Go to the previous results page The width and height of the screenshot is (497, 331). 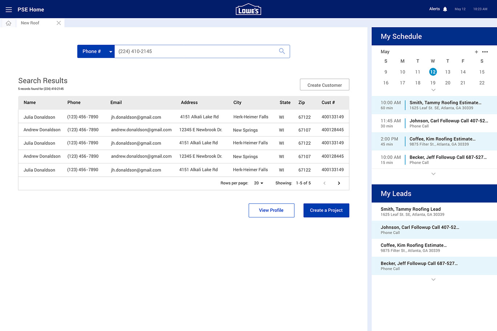(324, 183)
